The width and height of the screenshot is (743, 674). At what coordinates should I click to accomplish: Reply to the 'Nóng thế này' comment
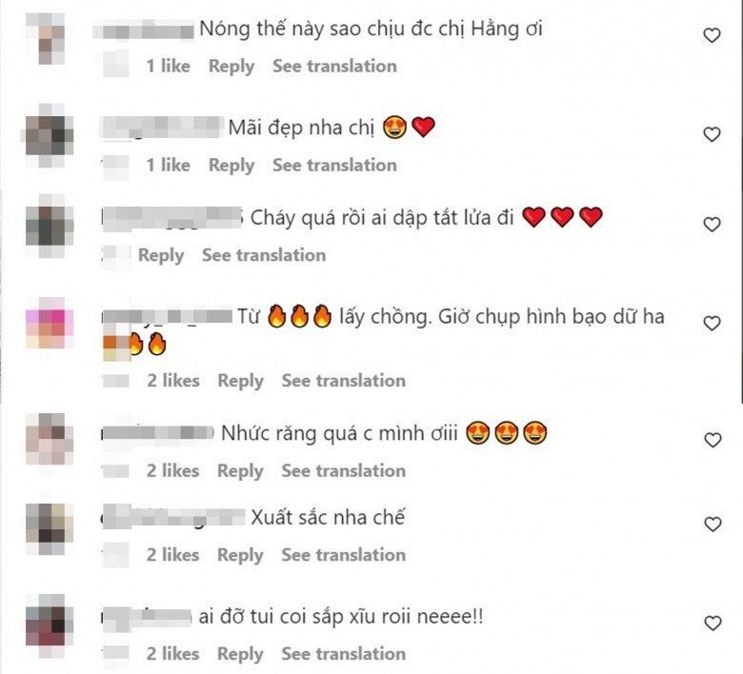pos(231,67)
